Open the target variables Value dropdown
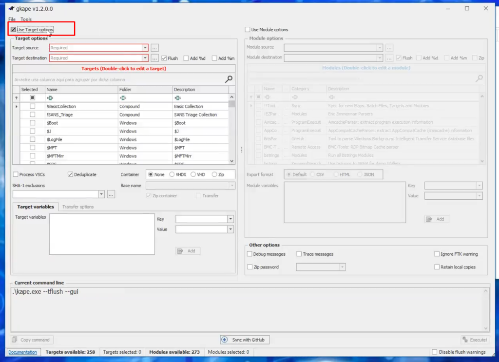 coord(230,229)
